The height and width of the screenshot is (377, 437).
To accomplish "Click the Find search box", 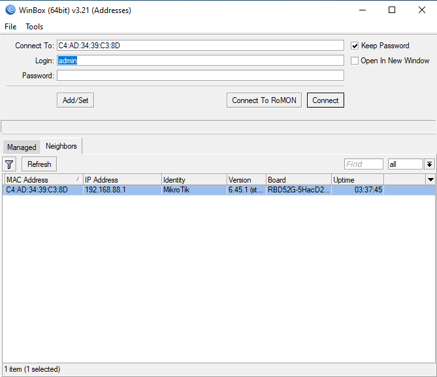I will tap(364, 164).
